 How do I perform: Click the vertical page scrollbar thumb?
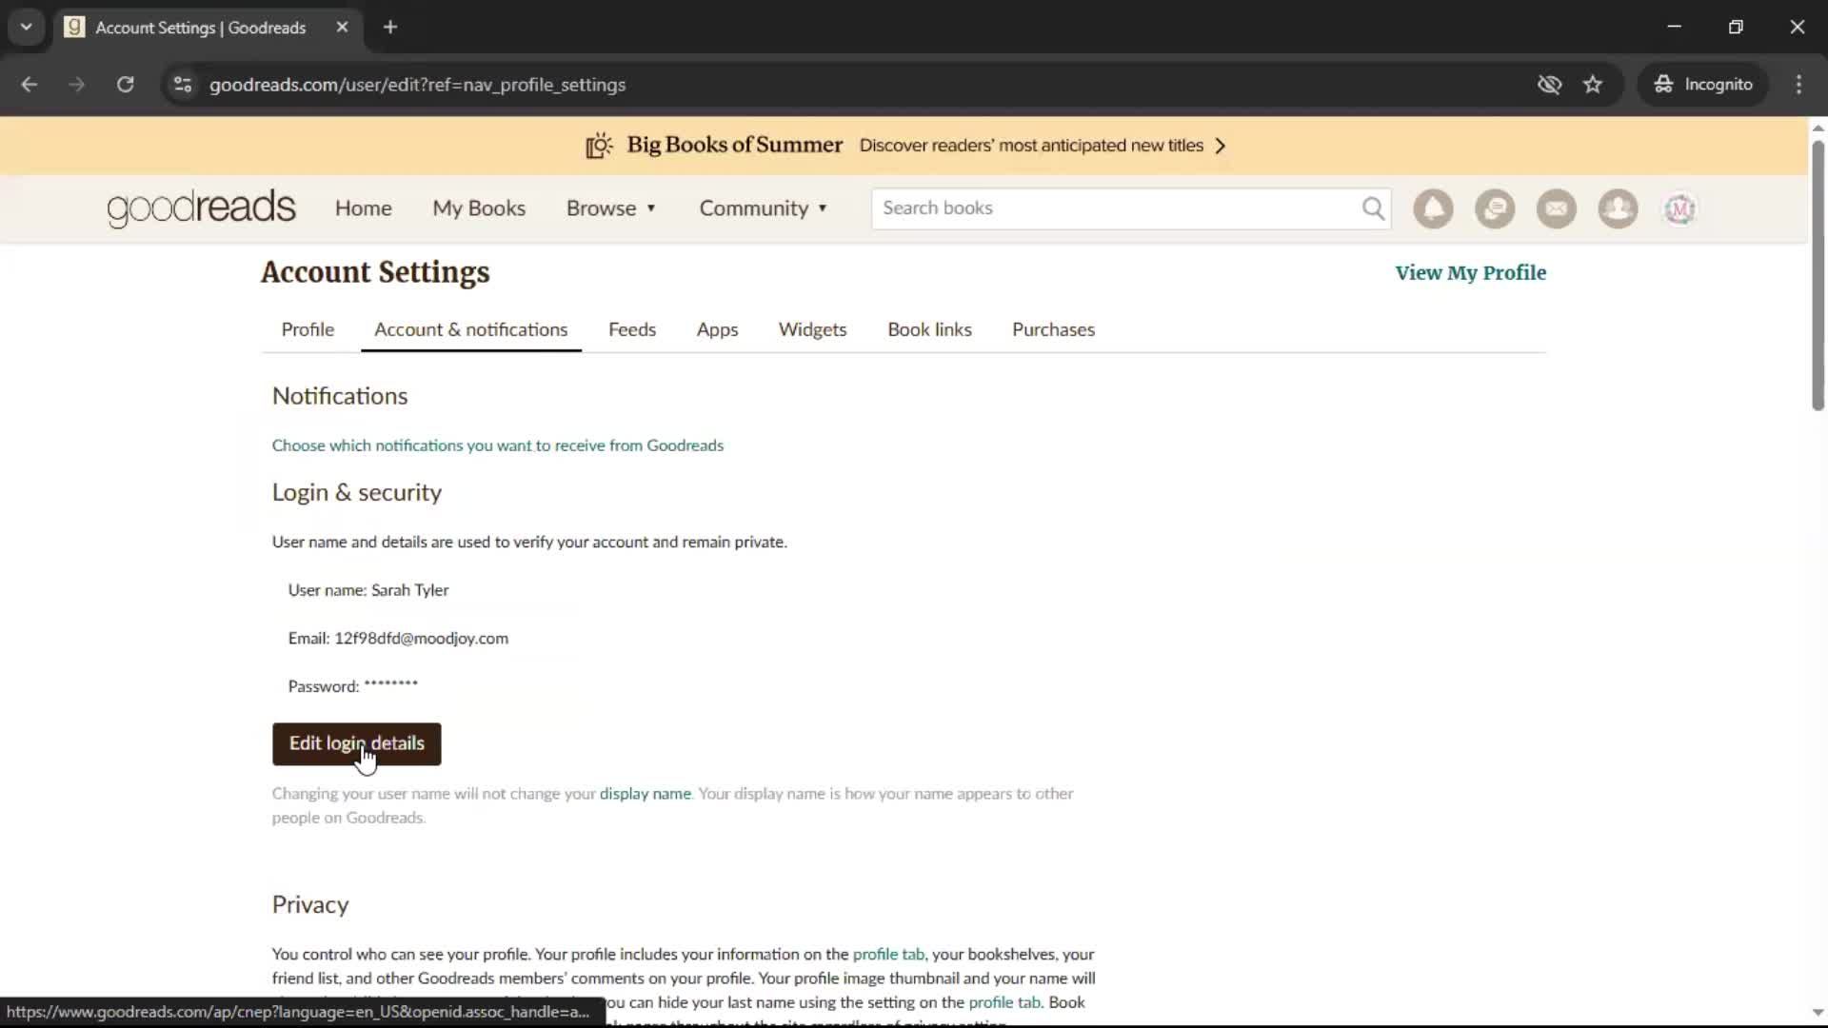[1818, 276]
